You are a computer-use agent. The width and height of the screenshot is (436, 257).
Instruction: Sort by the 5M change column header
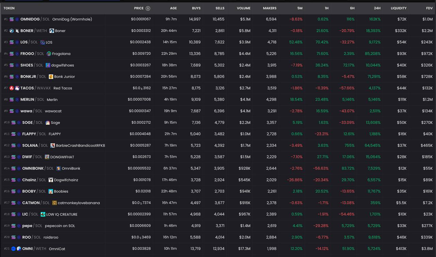[300, 8]
